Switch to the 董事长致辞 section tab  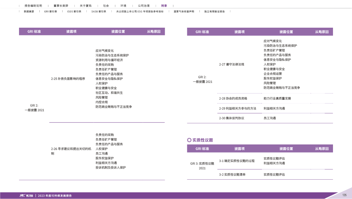coord(61,6)
